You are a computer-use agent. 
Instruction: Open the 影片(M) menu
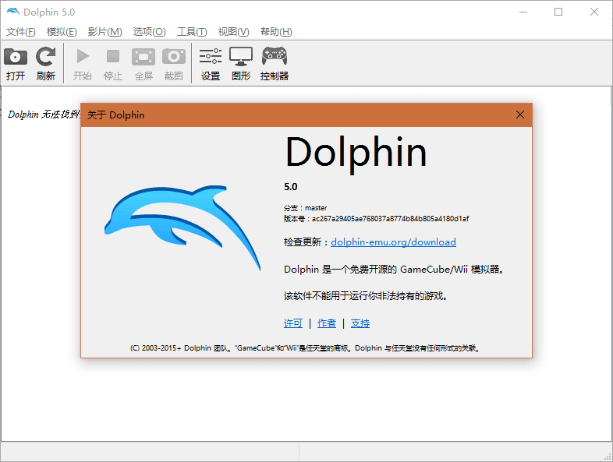tap(105, 32)
